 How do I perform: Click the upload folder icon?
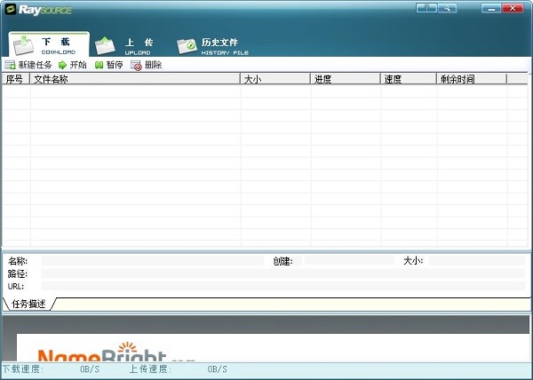pyautogui.click(x=105, y=46)
